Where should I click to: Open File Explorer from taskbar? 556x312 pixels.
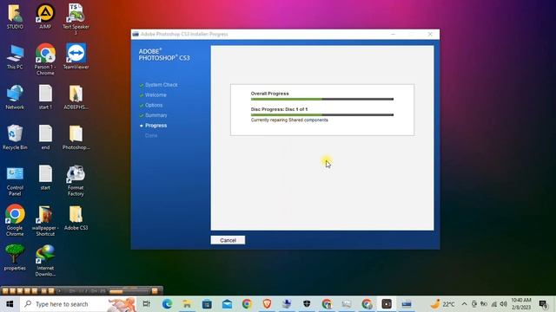tap(187, 304)
